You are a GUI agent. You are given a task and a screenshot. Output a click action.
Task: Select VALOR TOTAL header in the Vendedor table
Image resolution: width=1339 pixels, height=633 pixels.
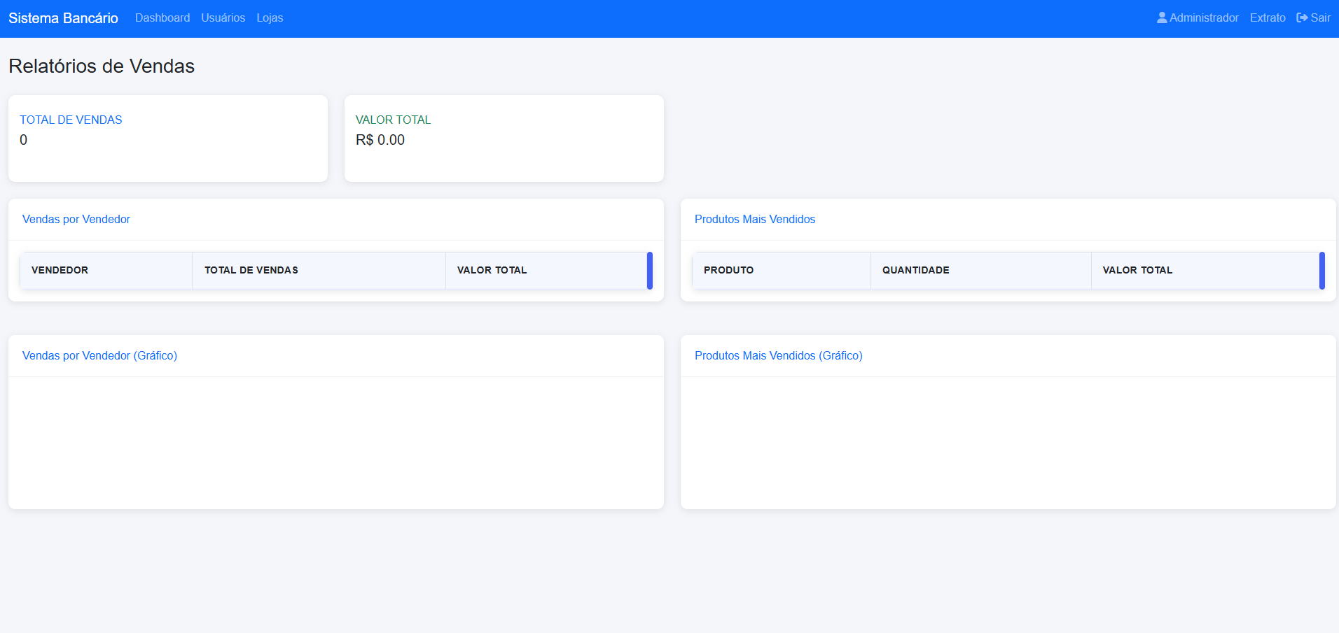pyautogui.click(x=492, y=270)
